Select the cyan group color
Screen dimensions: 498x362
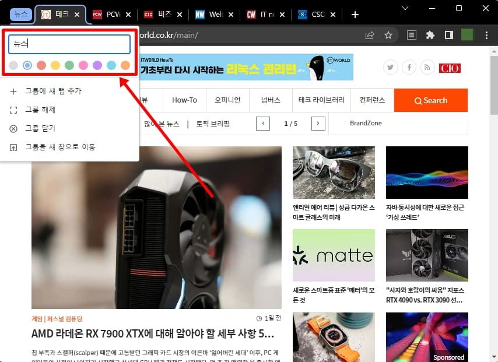(111, 65)
